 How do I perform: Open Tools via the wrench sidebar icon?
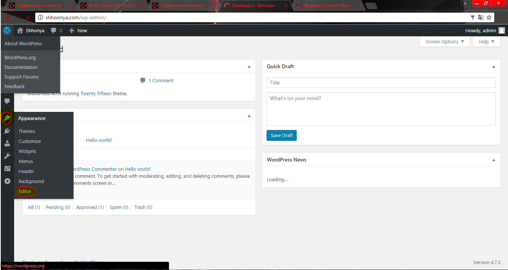point(7,156)
